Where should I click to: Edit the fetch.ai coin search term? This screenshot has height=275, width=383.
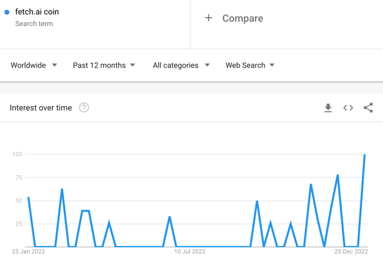[x=37, y=12]
